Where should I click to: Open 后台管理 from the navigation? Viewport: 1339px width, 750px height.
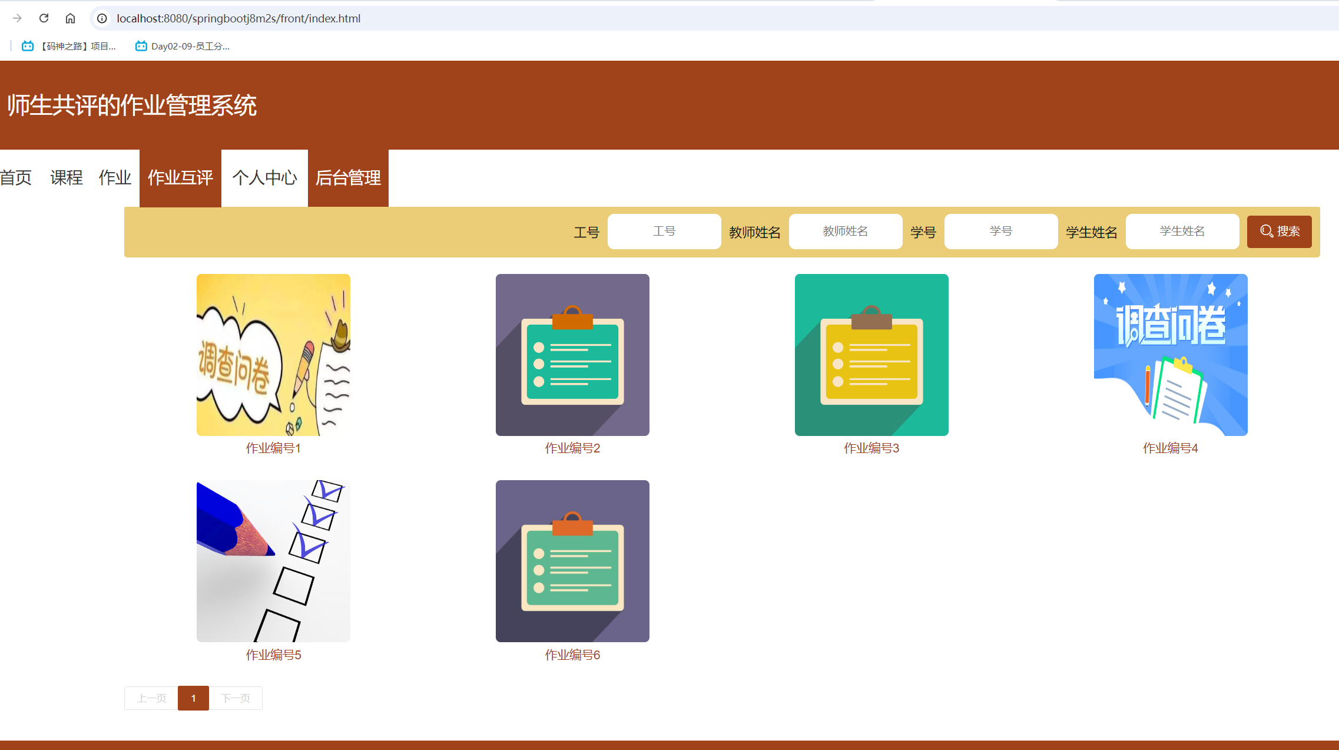tap(348, 177)
